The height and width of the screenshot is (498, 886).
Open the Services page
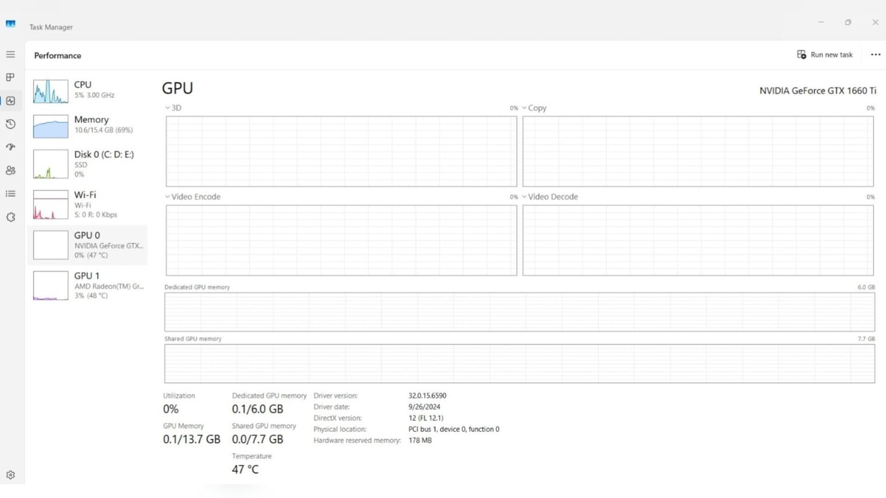click(x=10, y=217)
